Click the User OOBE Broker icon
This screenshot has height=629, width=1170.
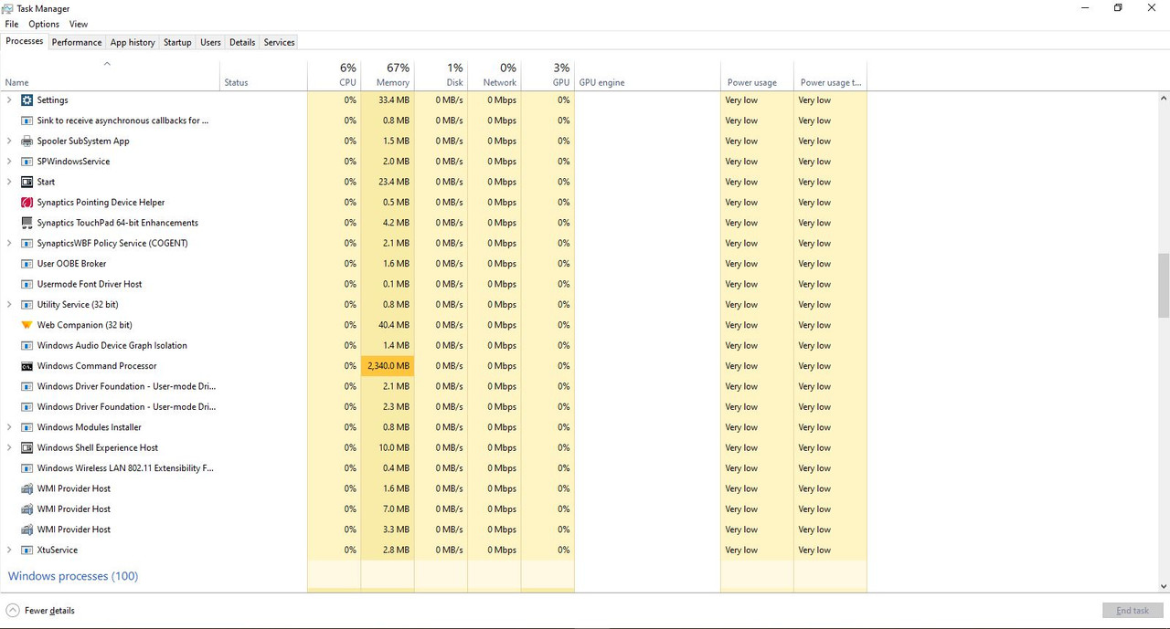(27, 264)
